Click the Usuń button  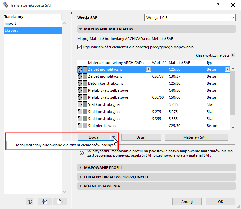(x=141, y=137)
